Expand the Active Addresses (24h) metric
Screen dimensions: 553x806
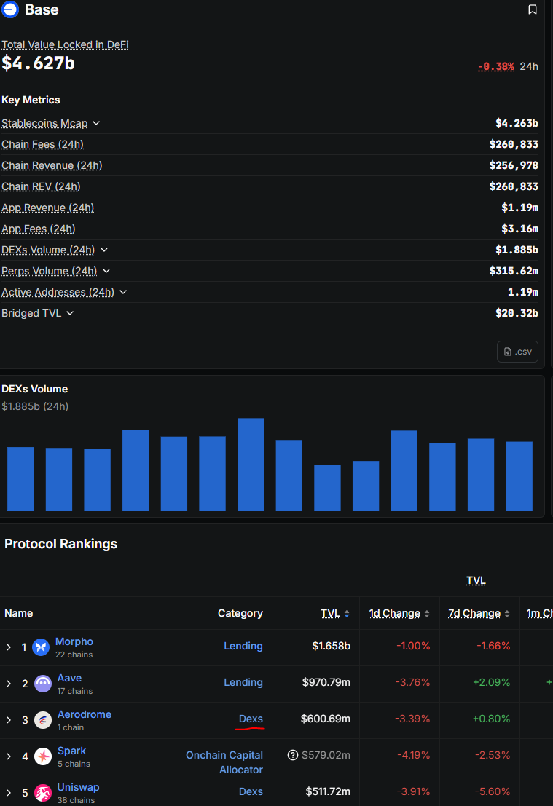click(x=123, y=292)
